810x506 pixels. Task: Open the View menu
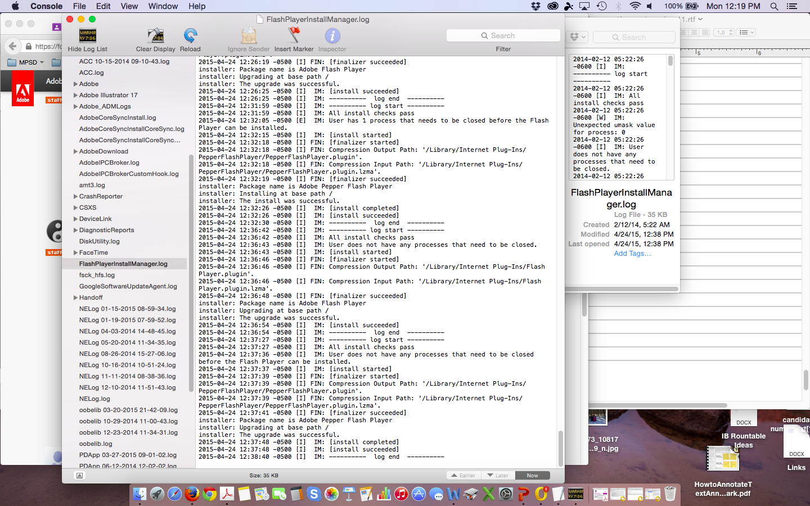tap(129, 6)
